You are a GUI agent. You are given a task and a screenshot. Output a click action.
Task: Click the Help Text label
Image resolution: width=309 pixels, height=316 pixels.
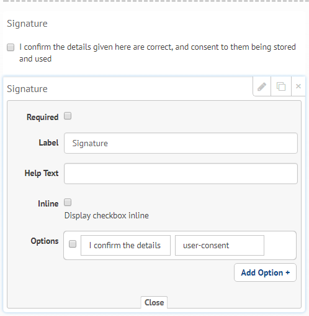(42, 173)
